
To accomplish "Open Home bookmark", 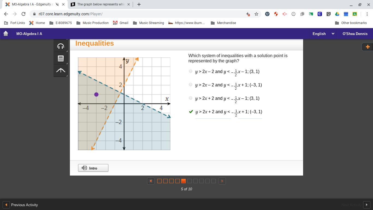I will click(x=37, y=23).
